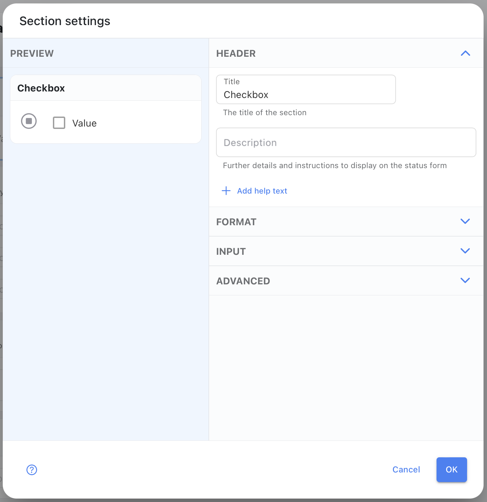Confirm the dialog with the OK button
Image resolution: width=487 pixels, height=502 pixels.
(452, 470)
